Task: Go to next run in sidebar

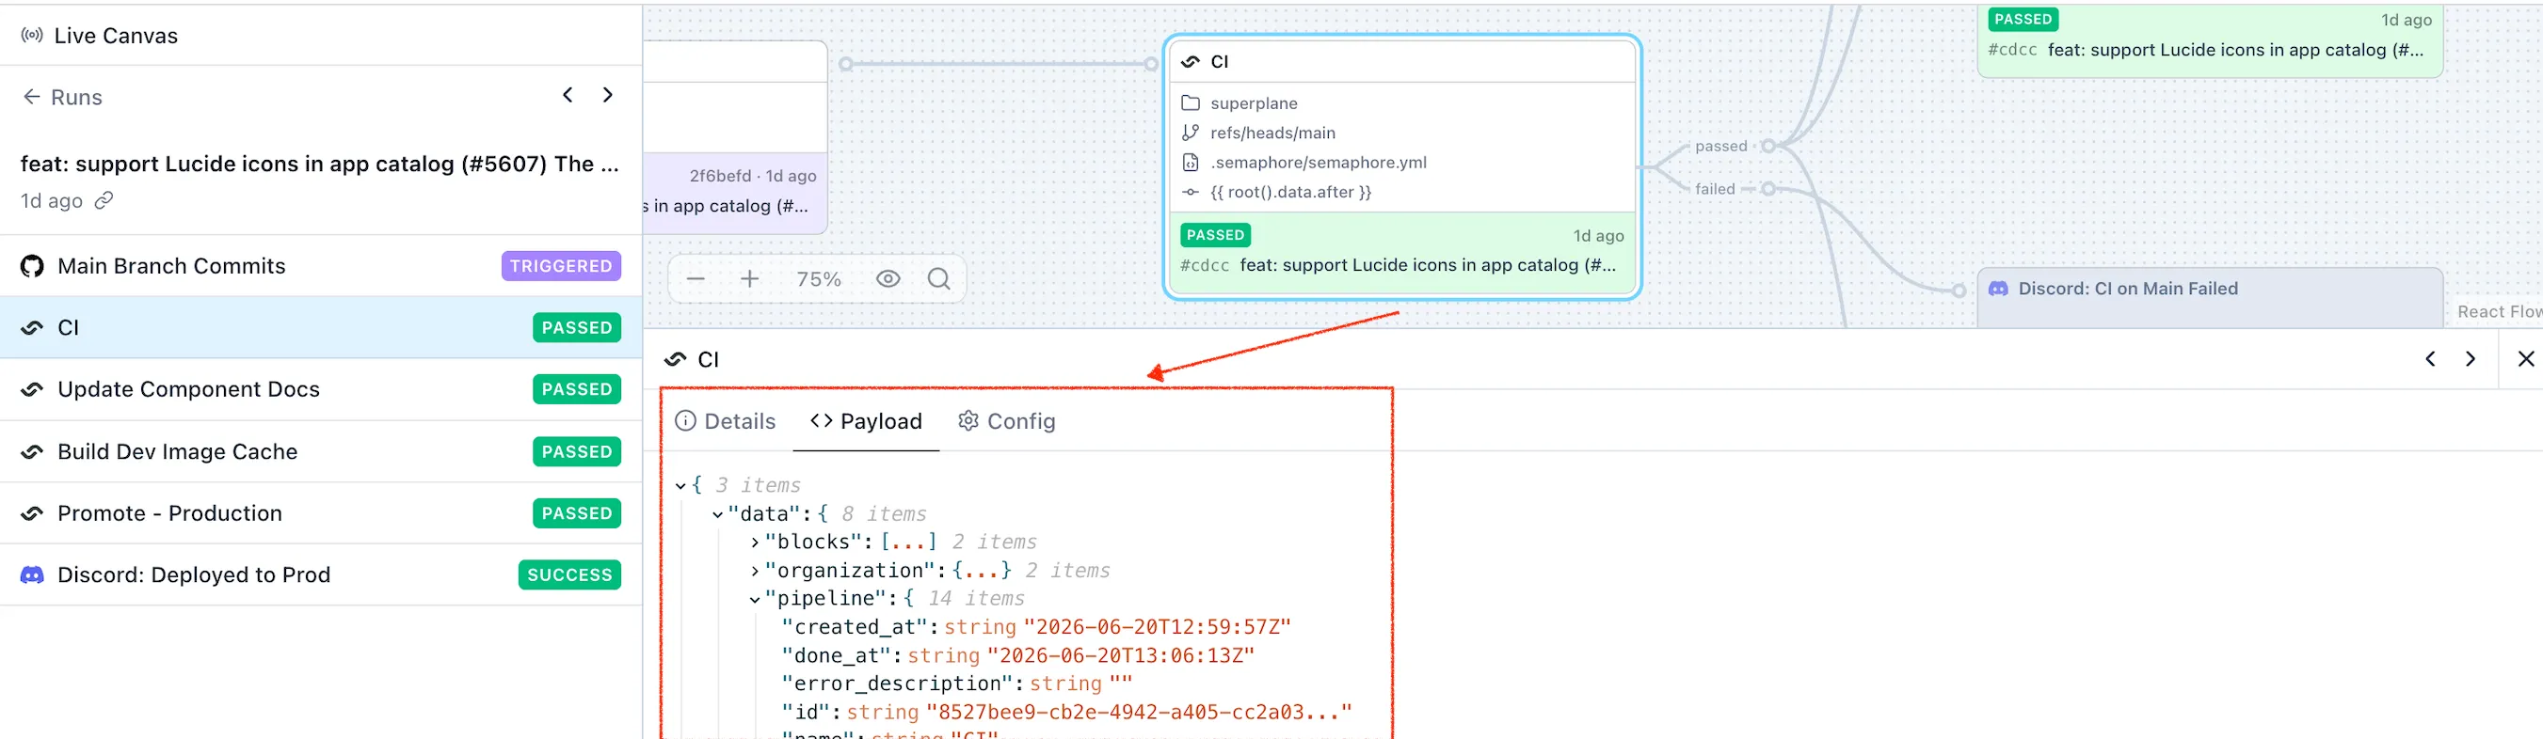Action: coord(608,95)
